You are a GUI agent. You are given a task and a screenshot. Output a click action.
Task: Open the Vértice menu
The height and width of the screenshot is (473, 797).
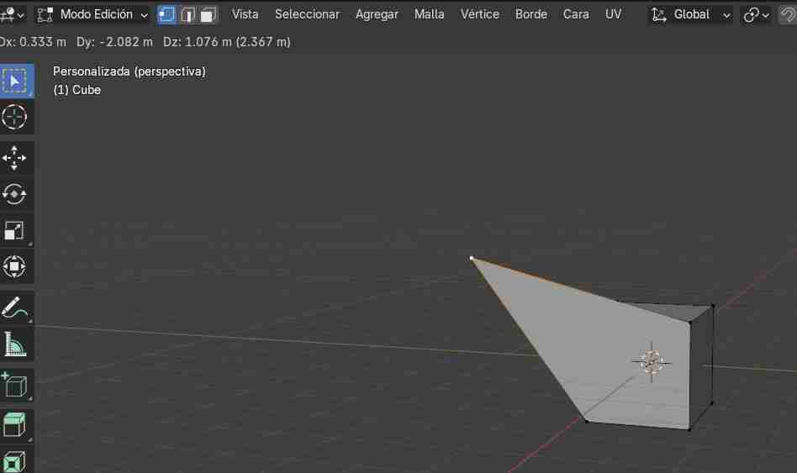[479, 14]
